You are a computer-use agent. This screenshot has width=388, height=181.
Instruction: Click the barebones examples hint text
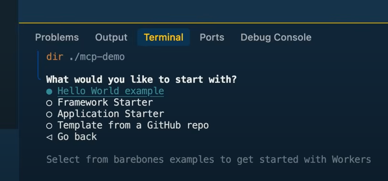tap(209, 159)
